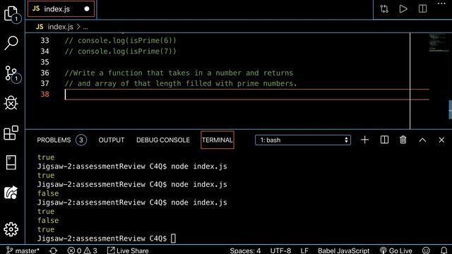Screen dimensions: 452x254
Task: Start Live Share from status bar
Action: 128,250
